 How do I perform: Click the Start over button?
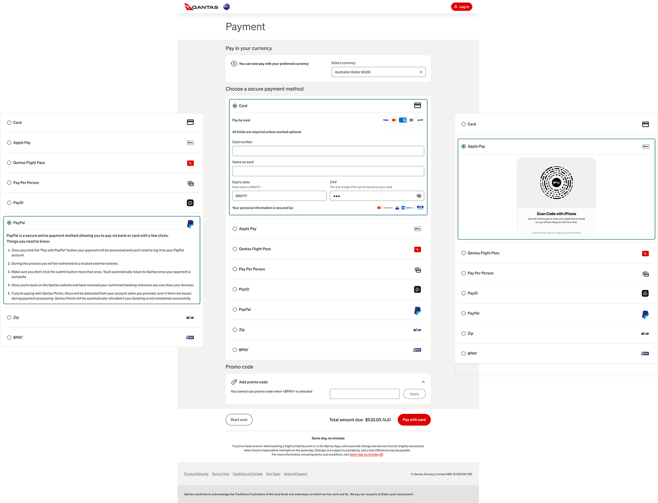tap(239, 419)
